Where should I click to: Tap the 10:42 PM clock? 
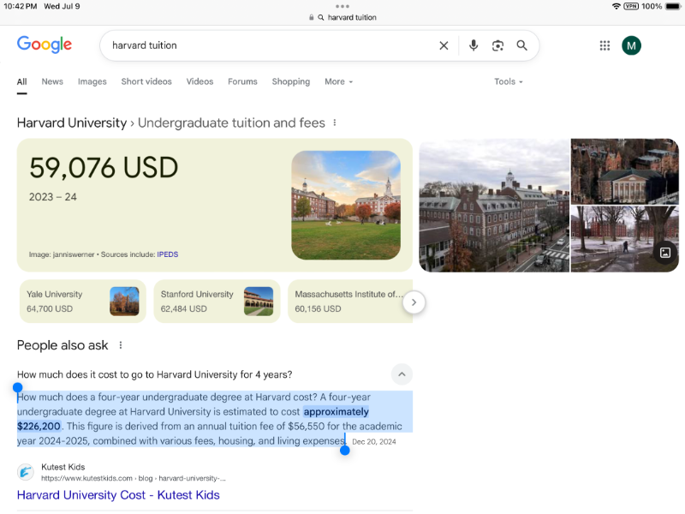pos(20,6)
